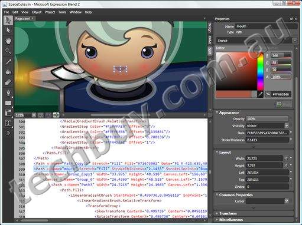Image resolution: width=302 pixels, height=225 pixels.
Task: Toggle snapping to gridlines button
Action: tap(48, 115)
